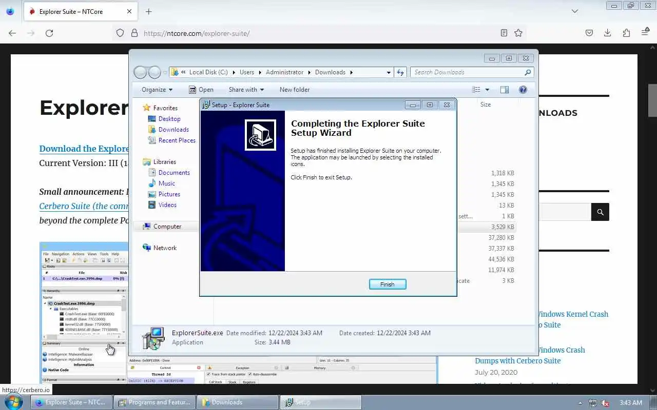Follow Cerbero Suite link on webpage
Viewport: 657px width, 410px height.
click(84, 206)
